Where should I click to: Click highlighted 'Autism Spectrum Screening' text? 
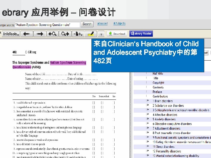point(68,63)
